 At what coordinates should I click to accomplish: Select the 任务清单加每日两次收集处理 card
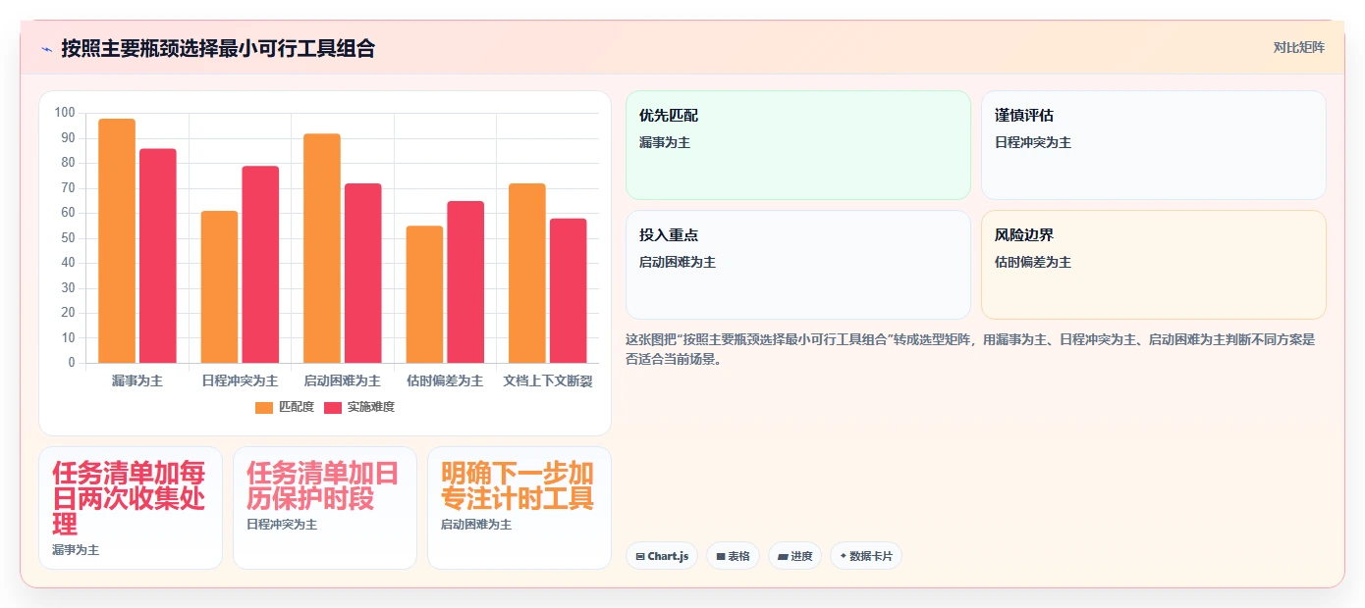click(x=131, y=508)
